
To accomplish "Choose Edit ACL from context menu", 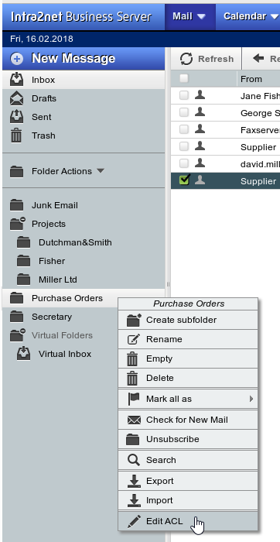I will (x=188, y=521).
